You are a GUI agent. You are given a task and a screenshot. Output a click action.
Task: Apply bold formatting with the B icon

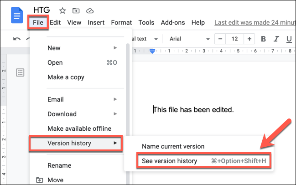[262, 39]
